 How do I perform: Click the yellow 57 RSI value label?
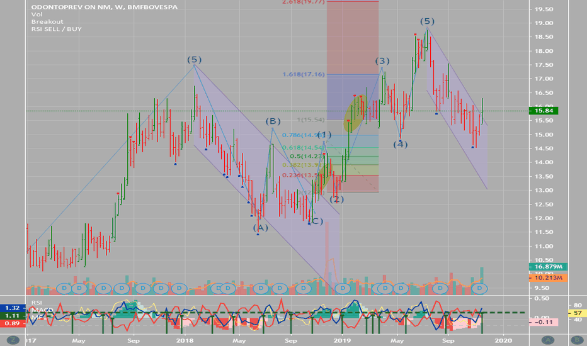point(578,313)
